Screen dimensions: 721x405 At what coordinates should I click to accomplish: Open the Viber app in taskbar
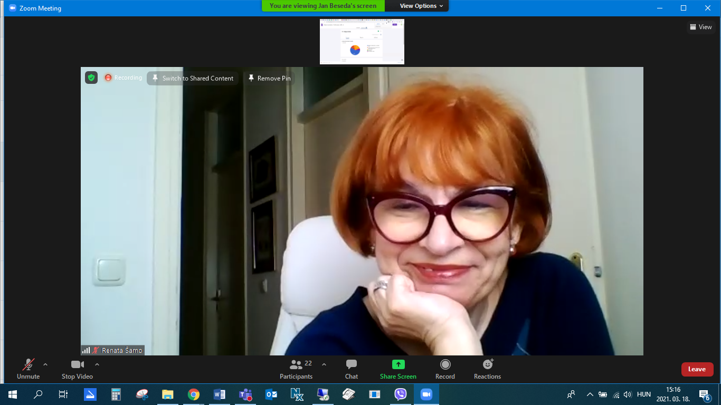401,394
